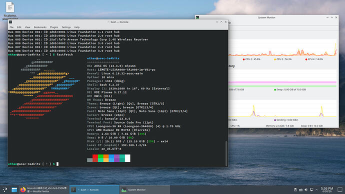Viewport: 345px width, 194px height.
Task: Open the KDE application launcher
Action: [4, 189]
